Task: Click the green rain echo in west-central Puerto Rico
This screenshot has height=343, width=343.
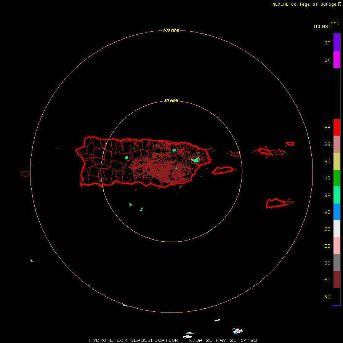Action: point(127,157)
